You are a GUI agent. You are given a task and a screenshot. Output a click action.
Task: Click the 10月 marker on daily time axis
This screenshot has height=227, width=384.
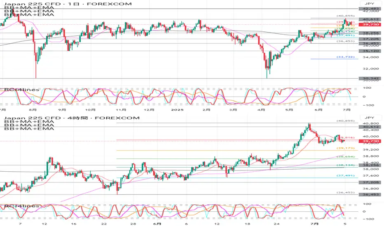coord(90,110)
